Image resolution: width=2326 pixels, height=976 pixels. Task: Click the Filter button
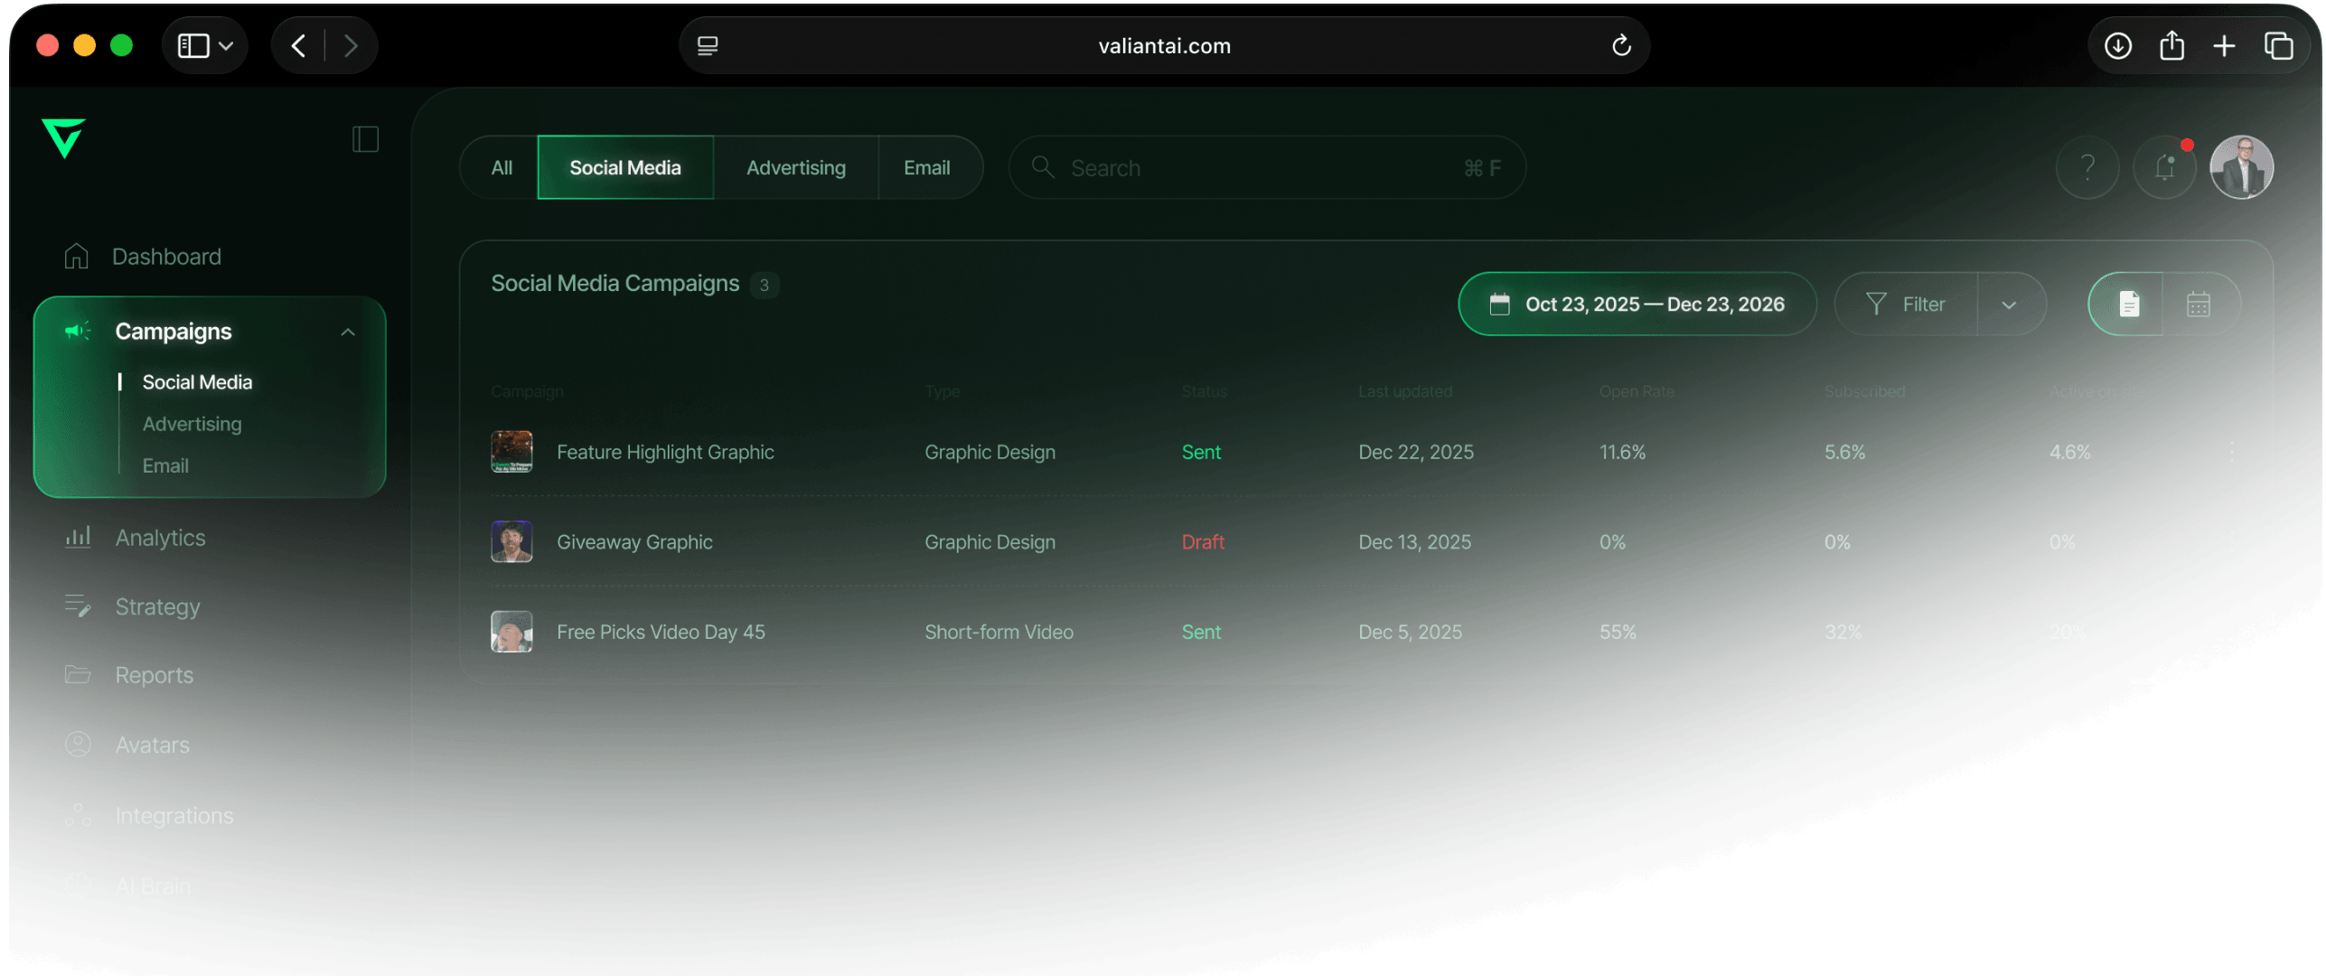pyautogui.click(x=1906, y=305)
